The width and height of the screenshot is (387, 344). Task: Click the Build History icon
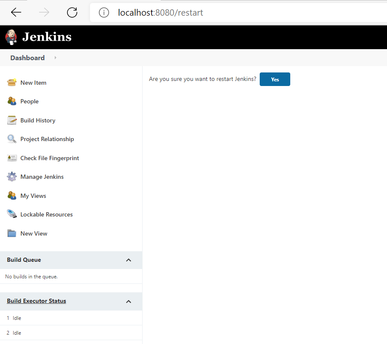pyautogui.click(x=12, y=120)
